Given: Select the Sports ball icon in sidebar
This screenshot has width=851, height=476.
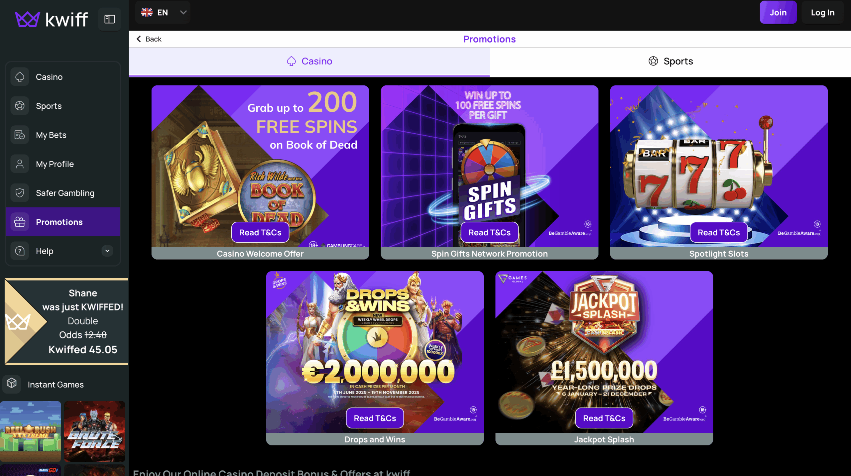Looking at the screenshot, I should [20, 106].
